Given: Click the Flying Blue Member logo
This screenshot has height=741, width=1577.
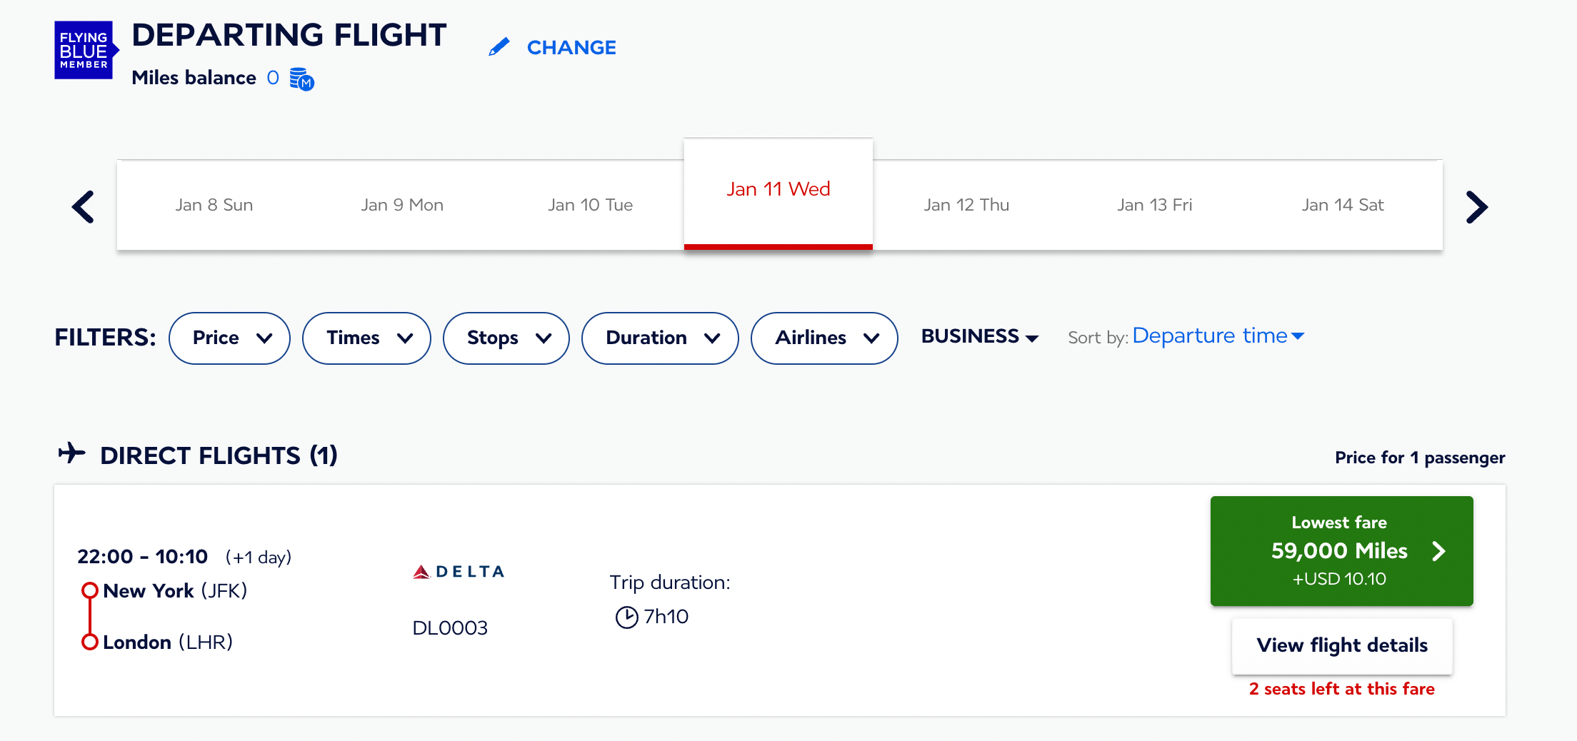Looking at the screenshot, I should click(84, 50).
